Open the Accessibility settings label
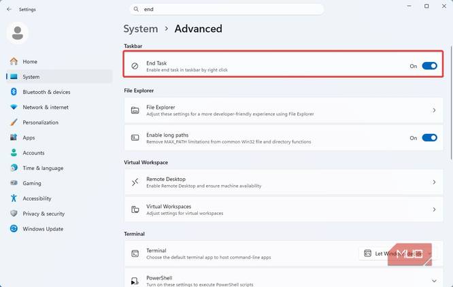 coord(37,199)
